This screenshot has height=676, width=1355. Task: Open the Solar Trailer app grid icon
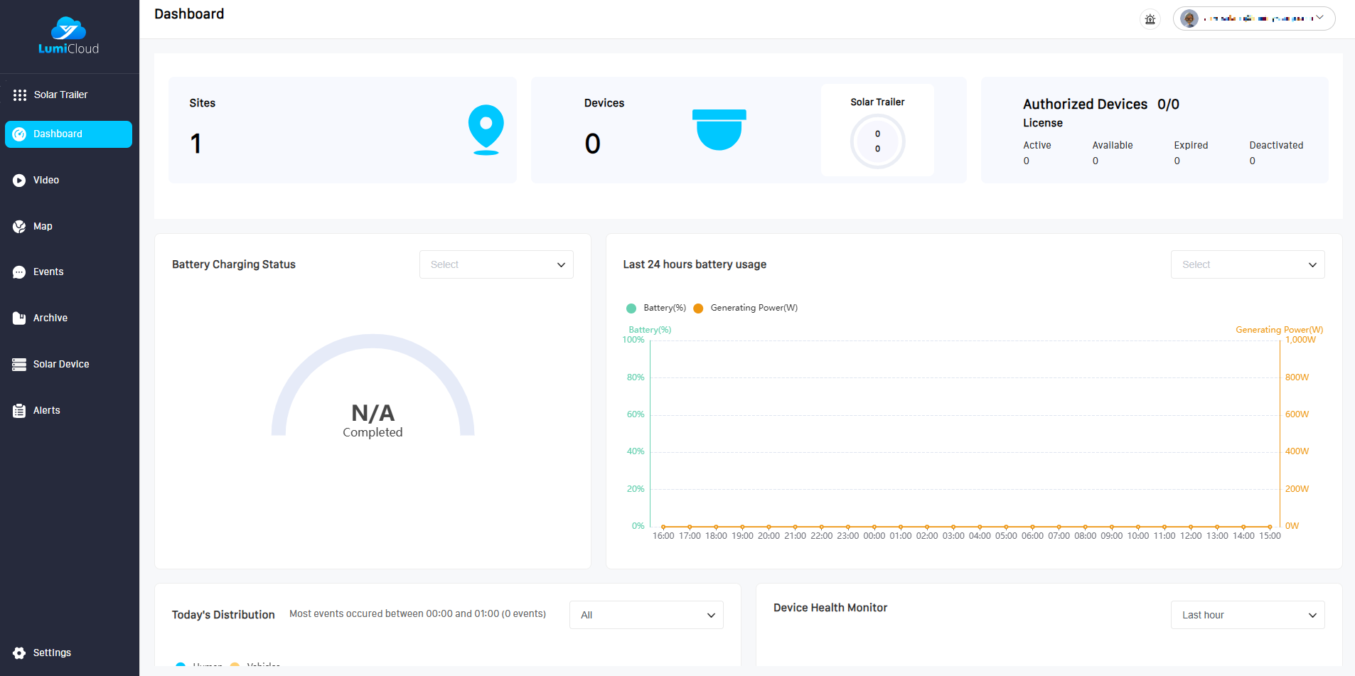pos(20,95)
